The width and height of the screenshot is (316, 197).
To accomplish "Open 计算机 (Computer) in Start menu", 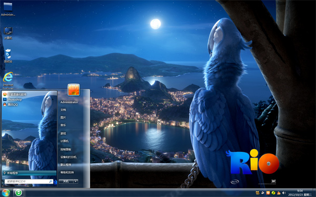I will (x=64, y=141).
